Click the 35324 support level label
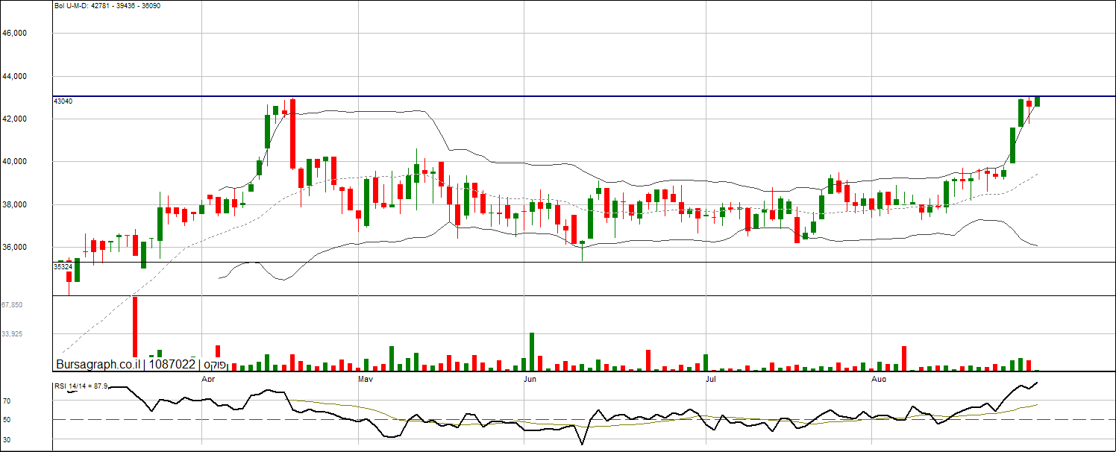The image size is (1116, 452). click(x=63, y=266)
